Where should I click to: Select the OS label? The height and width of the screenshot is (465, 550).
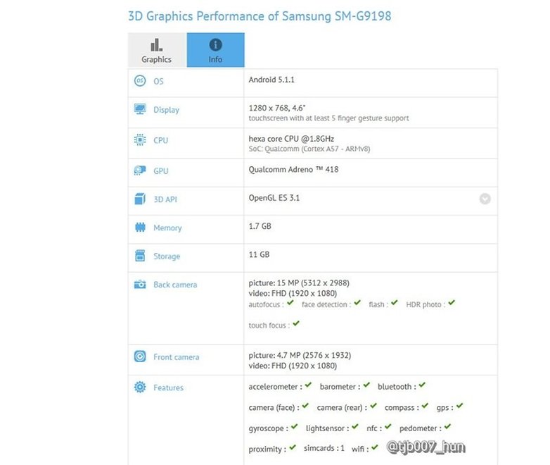tap(158, 81)
